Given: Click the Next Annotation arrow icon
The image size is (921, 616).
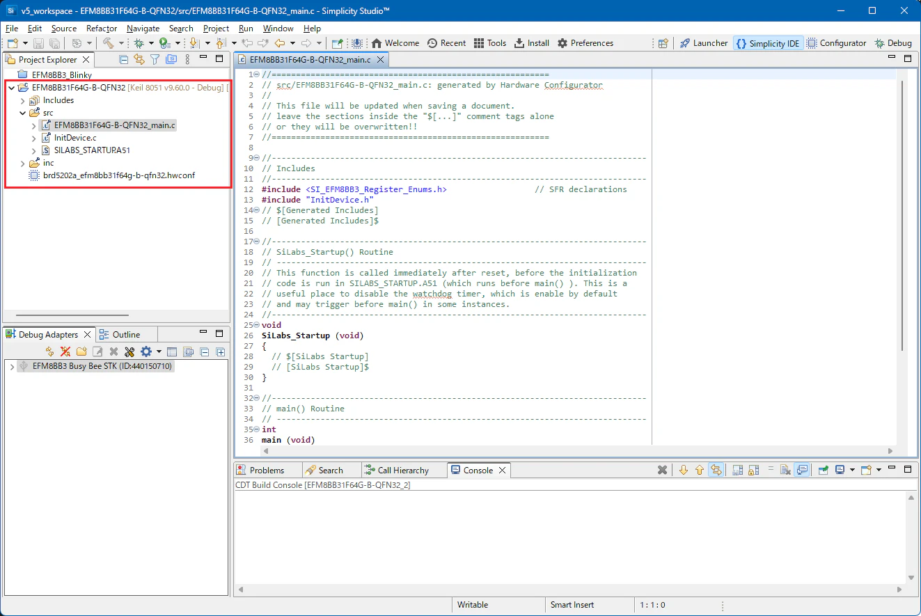Looking at the screenshot, I should click(194, 43).
